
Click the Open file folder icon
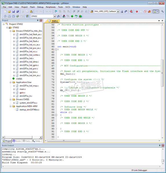[9, 12]
